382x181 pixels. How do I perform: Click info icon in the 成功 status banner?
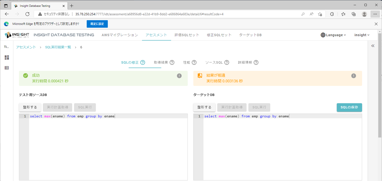(x=179, y=76)
